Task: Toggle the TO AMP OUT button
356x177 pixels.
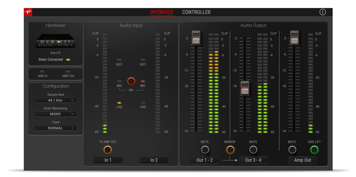Action: pyautogui.click(x=108, y=149)
